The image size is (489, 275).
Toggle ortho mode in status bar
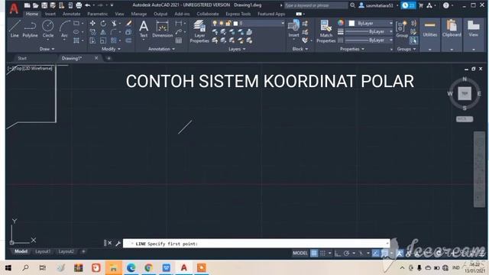tap(338, 253)
